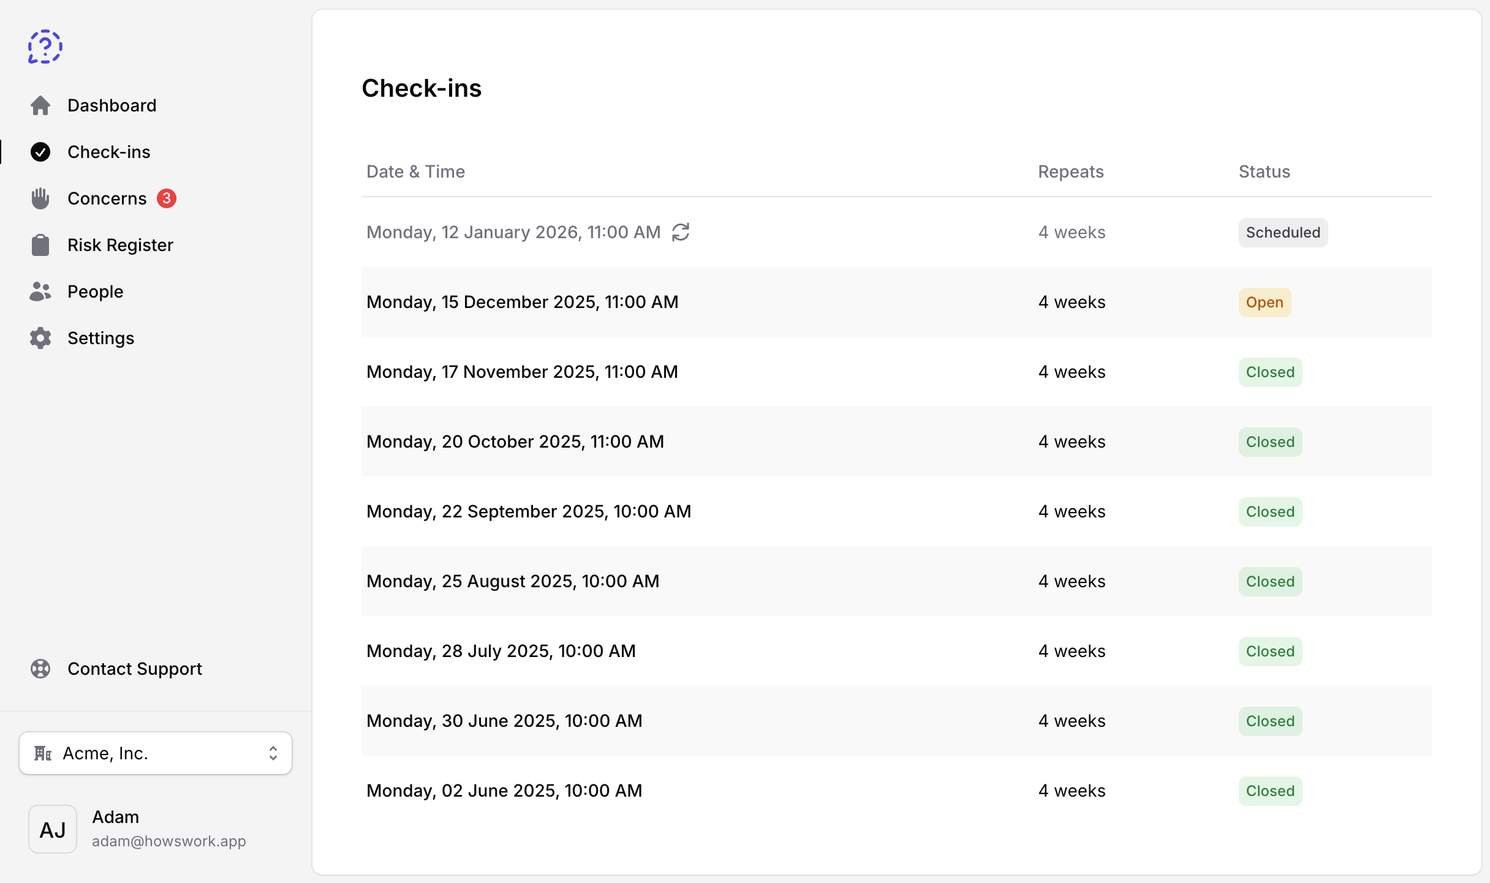This screenshot has width=1490, height=883.
Task: Click the Closed badge on the June 30 row
Action: coord(1270,721)
